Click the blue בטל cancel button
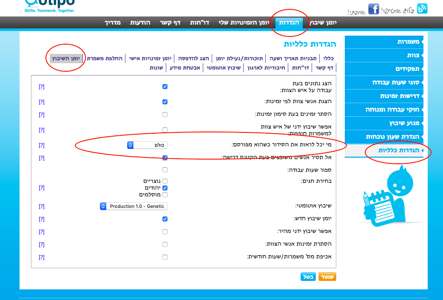 [x=308, y=277]
